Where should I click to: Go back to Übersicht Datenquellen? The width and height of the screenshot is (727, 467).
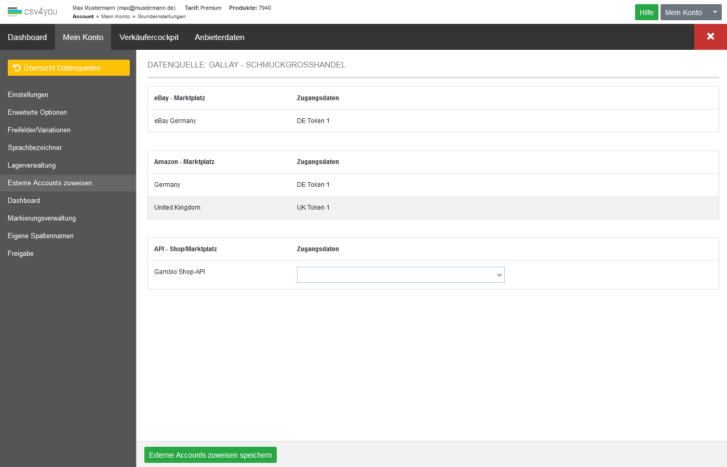[69, 68]
